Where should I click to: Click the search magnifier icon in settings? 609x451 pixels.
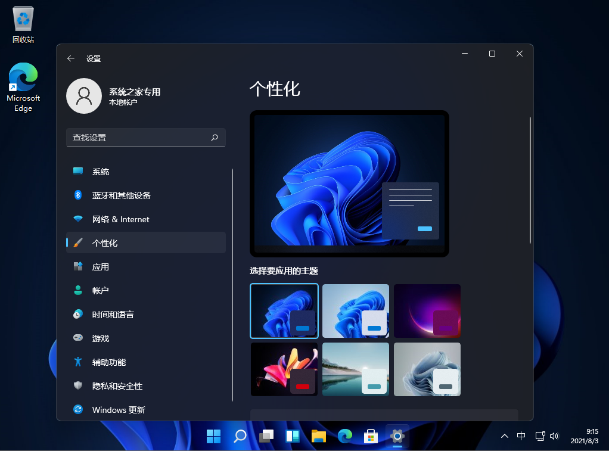[215, 138]
